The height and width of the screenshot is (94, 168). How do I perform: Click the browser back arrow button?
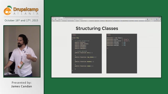(52, 19)
